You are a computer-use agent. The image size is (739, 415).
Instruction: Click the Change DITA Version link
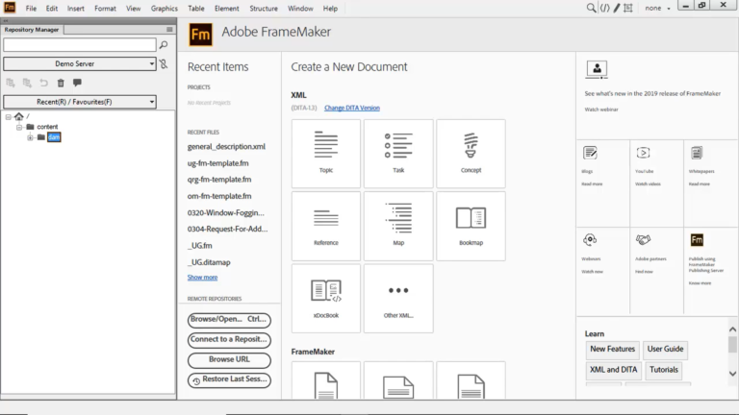click(352, 108)
